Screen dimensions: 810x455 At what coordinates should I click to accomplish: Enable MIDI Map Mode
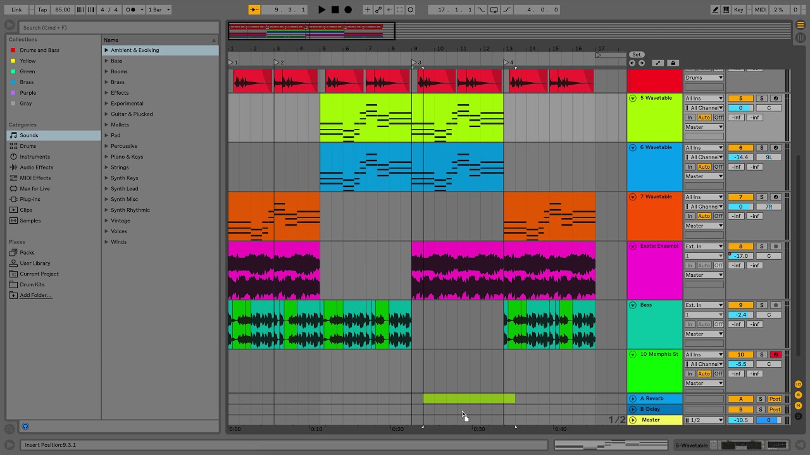[760, 9]
